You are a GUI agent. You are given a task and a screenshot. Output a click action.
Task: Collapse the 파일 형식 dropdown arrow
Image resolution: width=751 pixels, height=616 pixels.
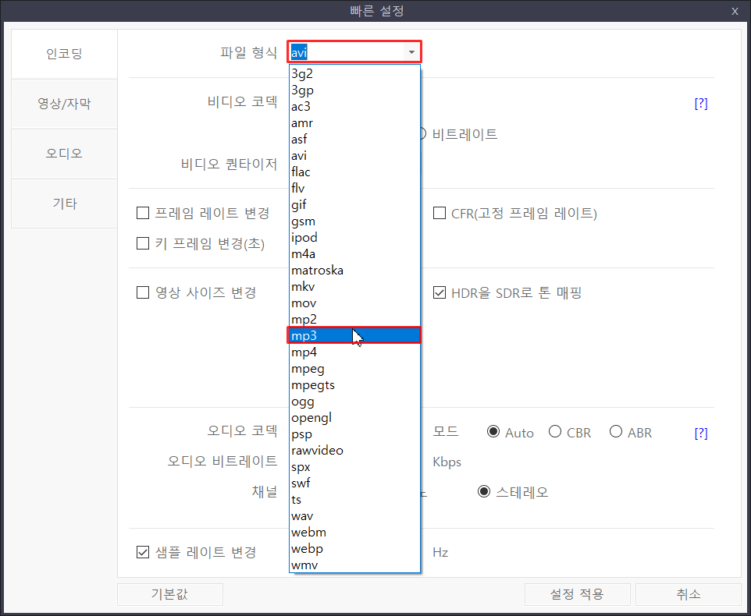[411, 52]
